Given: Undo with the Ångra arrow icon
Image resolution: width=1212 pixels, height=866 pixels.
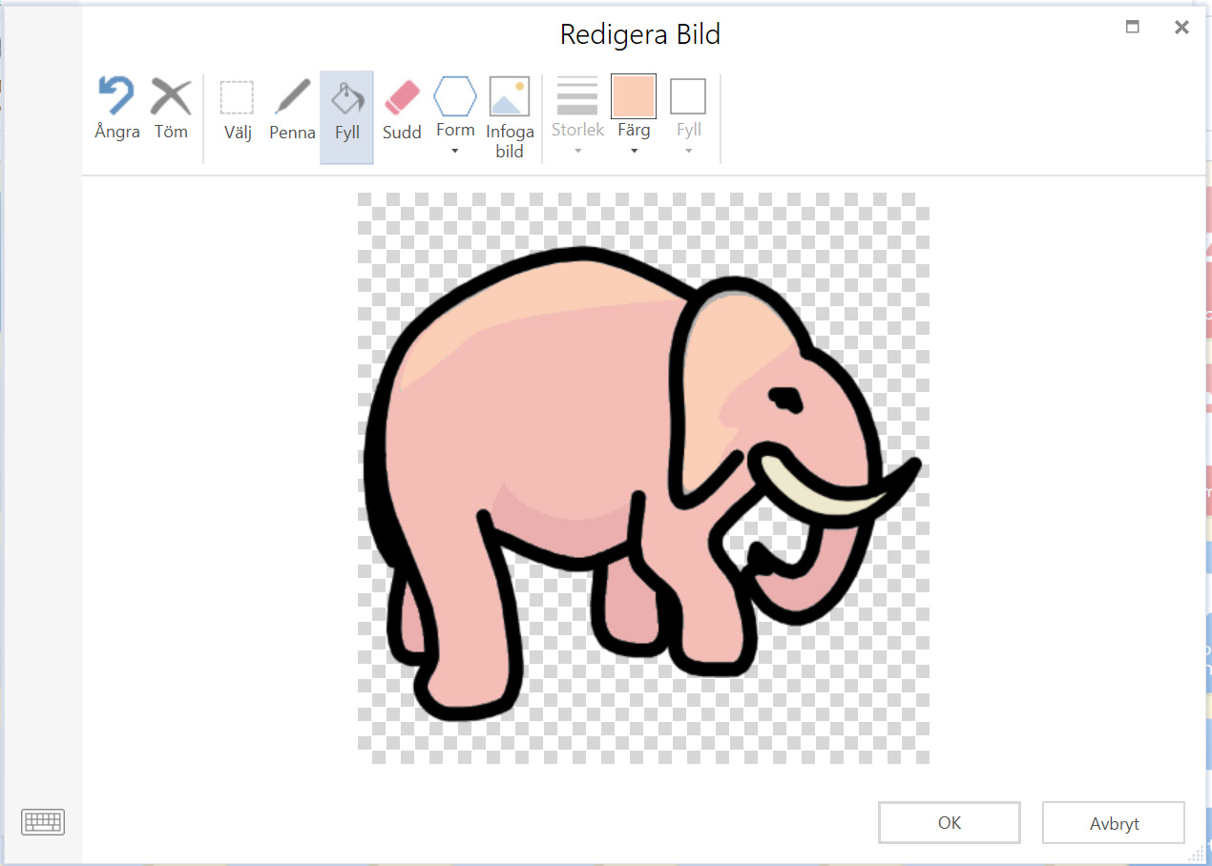Looking at the screenshot, I should click(x=117, y=97).
